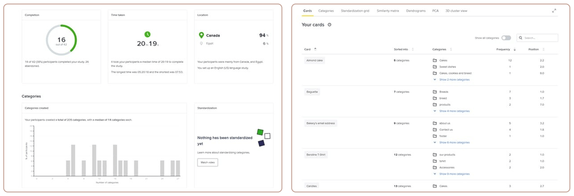Image resolution: width=574 pixels, height=196 pixels.
Task: Open the 3D cluster view tab
Action: 456,11
